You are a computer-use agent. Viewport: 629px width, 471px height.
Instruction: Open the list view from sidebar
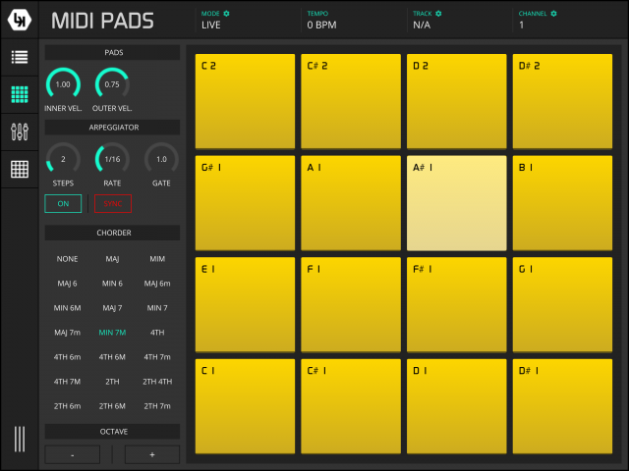coord(20,58)
